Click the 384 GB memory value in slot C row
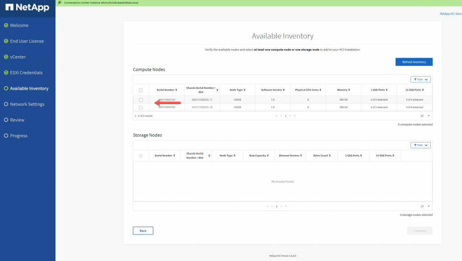The image size is (462, 261). click(x=343, y=100)
